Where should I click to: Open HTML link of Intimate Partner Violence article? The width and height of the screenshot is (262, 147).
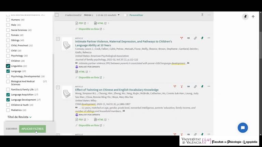82,72
